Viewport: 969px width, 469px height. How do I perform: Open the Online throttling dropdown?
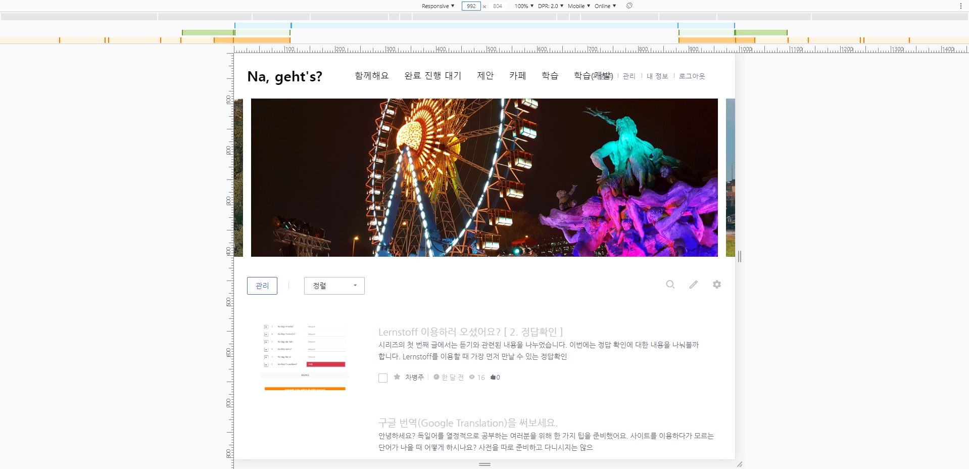tap(605, 6)
